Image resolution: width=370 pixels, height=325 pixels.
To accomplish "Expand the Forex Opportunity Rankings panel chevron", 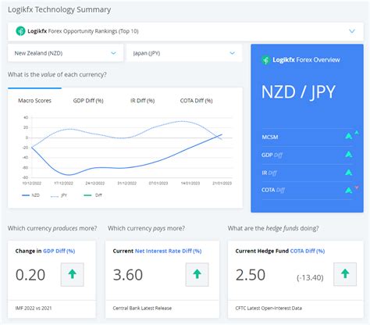I will tap(352, 31).
